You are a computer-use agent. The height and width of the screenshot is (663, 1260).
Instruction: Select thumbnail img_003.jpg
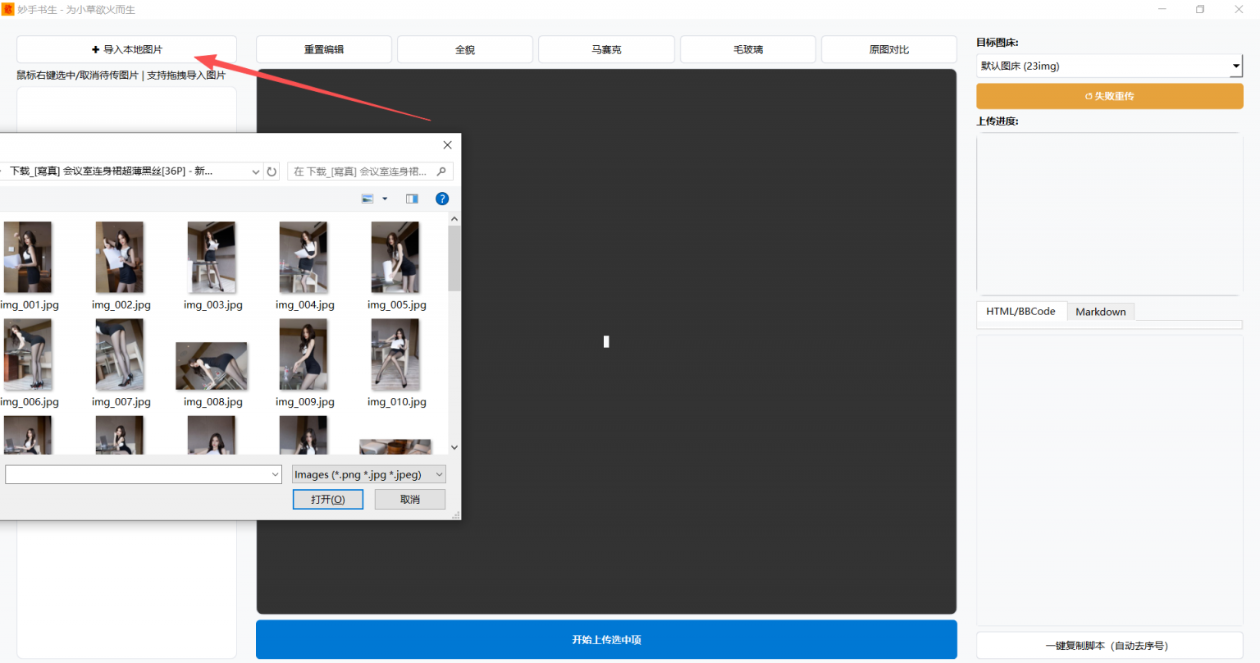coord(212,258)
